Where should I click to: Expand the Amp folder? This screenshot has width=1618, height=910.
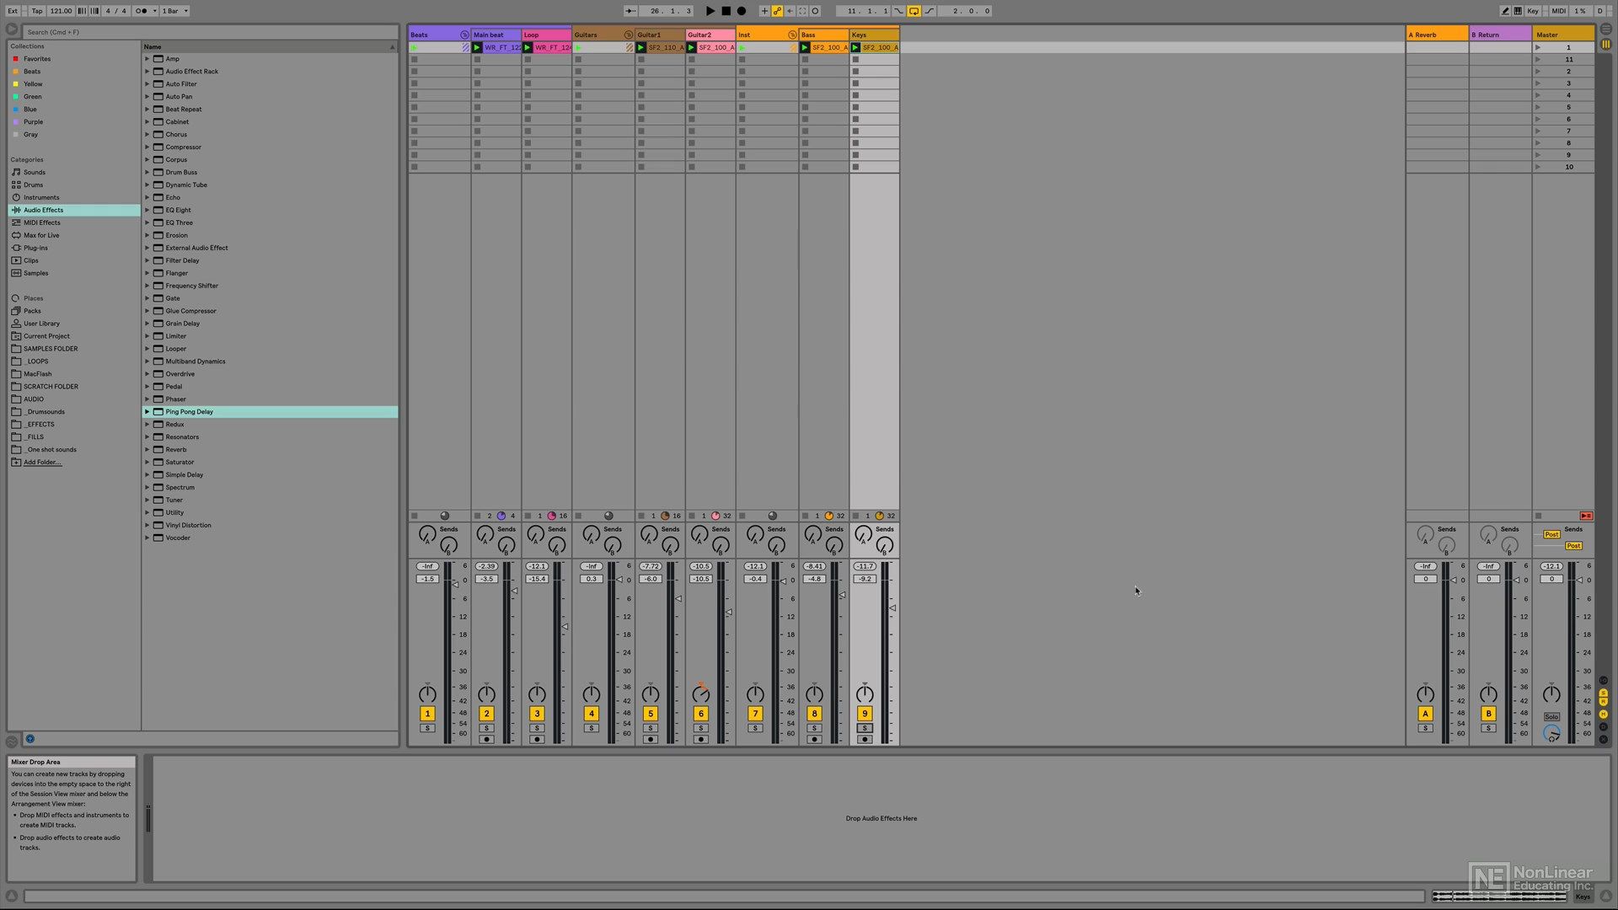pyautogui.click(x=147, y=59)
